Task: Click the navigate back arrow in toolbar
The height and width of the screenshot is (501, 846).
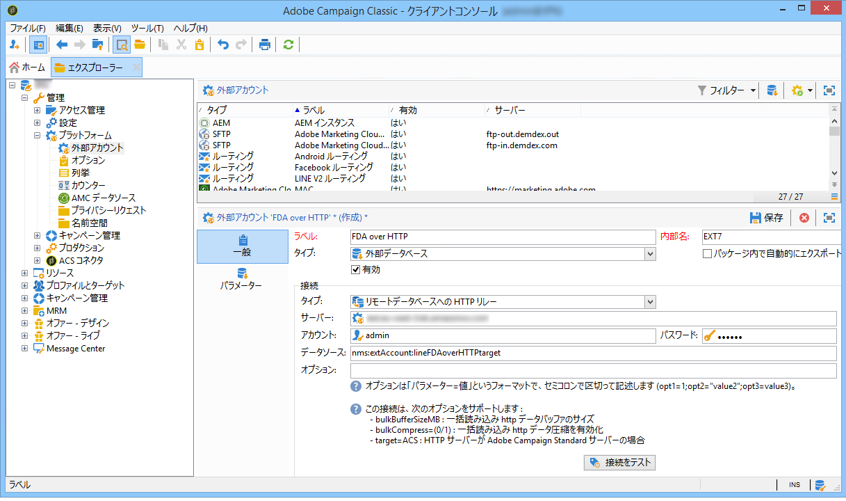Action: tap(63, 45)
